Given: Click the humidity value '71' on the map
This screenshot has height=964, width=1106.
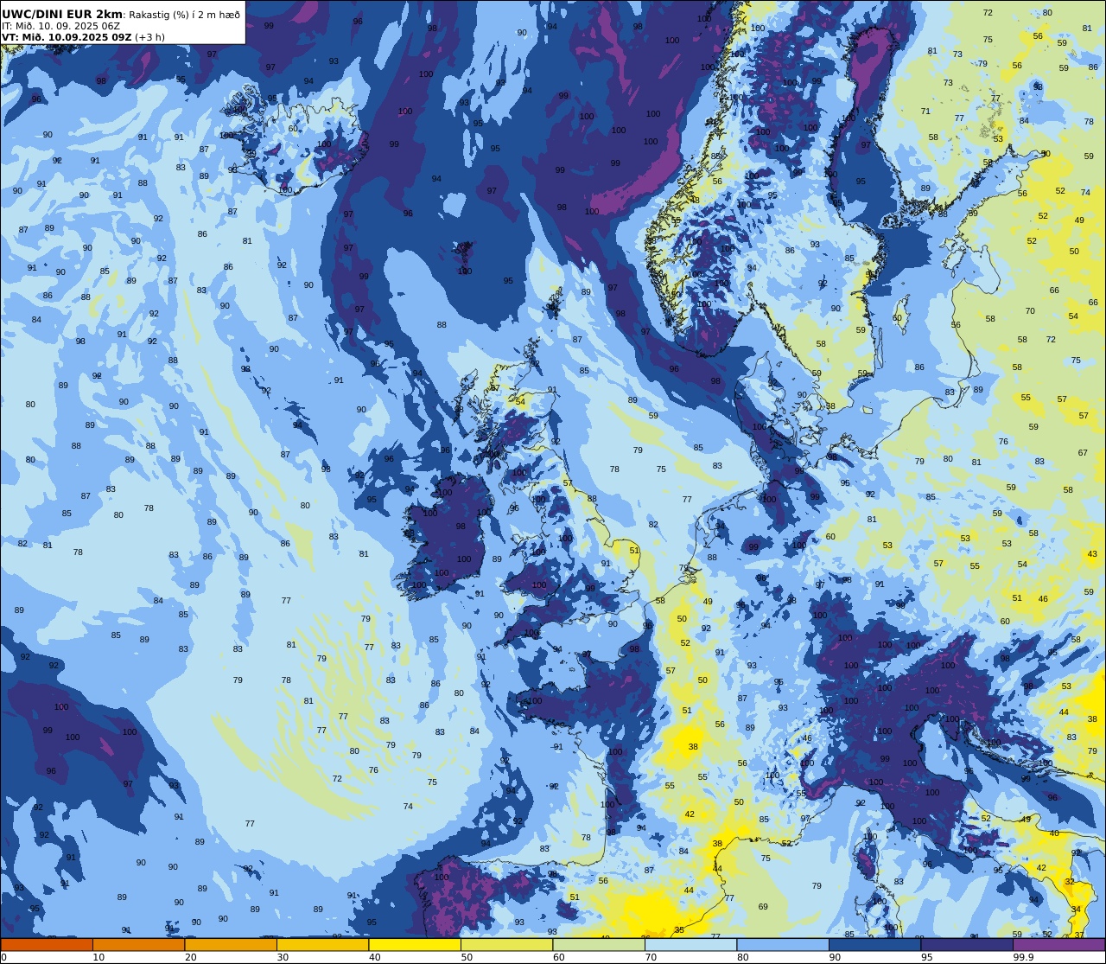Looking at the screenshot, I should (x=925, y=112).
